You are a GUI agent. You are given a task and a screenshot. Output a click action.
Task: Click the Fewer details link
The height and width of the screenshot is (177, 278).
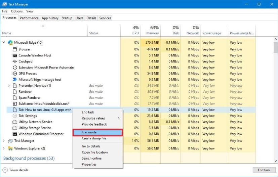click(x=19, y=170)
